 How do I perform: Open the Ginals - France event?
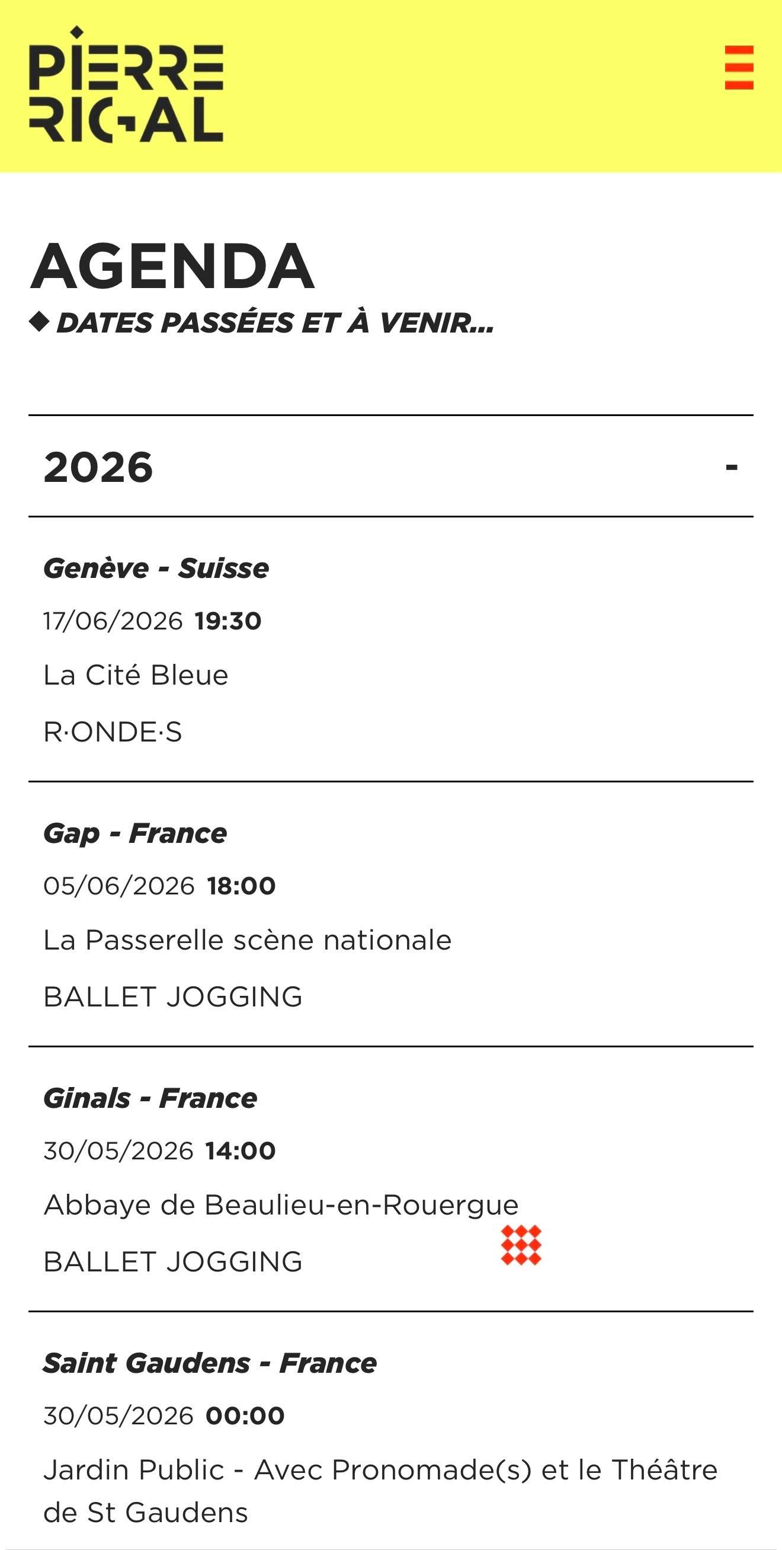pyautogui.click(x=150, y=1098)
